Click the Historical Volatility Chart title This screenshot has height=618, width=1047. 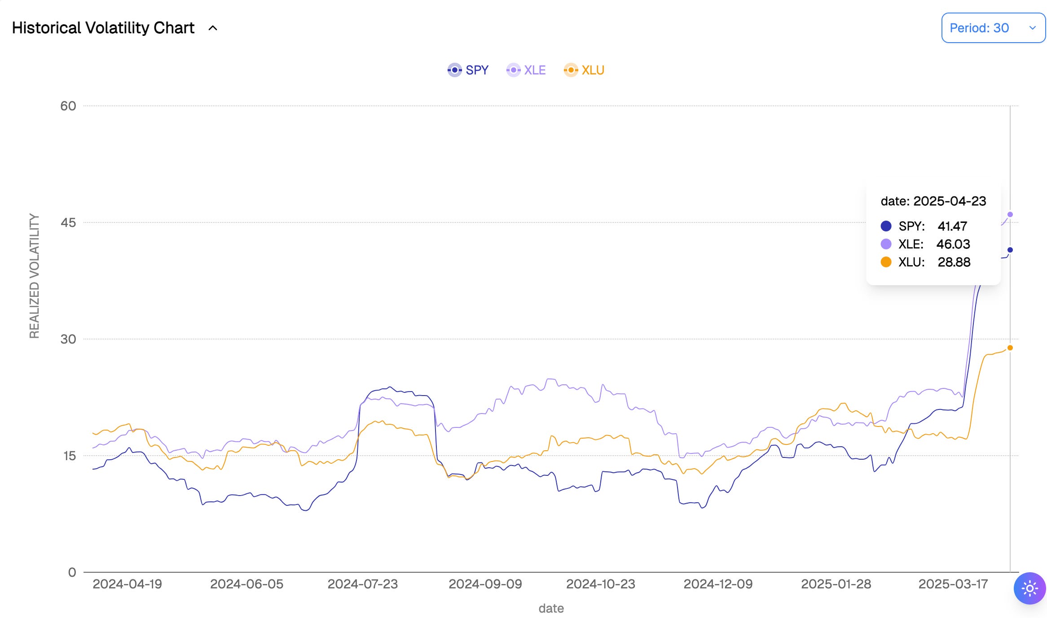[x=103, y=28]
